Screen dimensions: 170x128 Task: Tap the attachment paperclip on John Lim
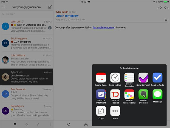pos(22,21)
